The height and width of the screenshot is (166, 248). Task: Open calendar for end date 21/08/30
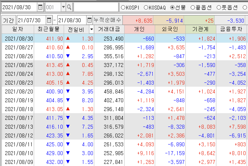click(89, 20)
